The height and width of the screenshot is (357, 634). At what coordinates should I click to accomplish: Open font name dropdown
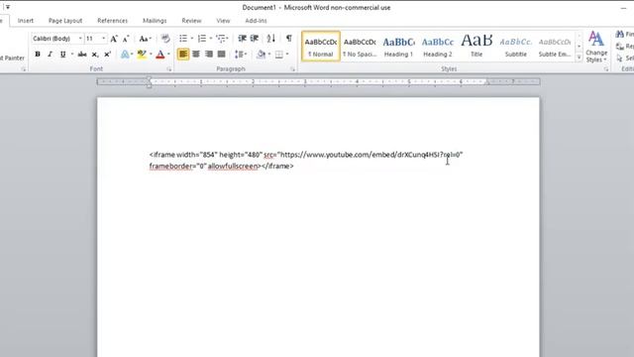[x=80, y=39]
